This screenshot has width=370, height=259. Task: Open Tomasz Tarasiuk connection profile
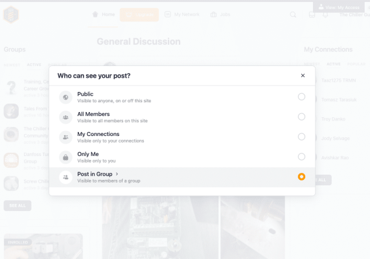(x=339, y=100)
